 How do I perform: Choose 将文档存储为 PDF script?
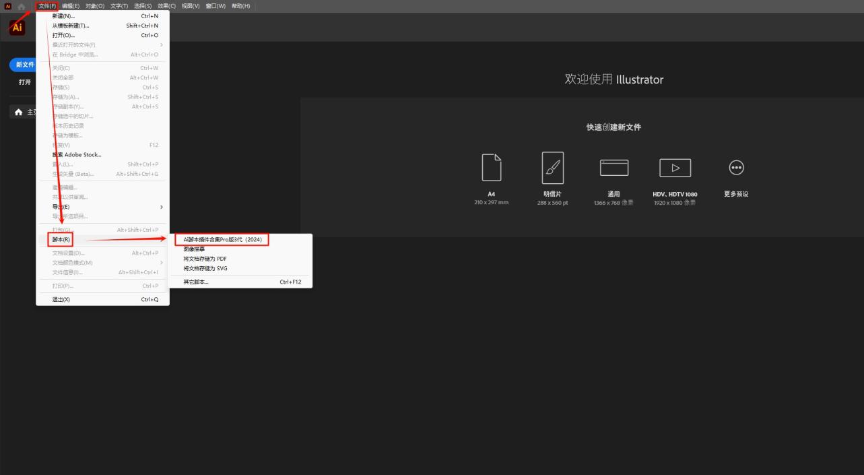pyautogui.click(x=205, y=259)
